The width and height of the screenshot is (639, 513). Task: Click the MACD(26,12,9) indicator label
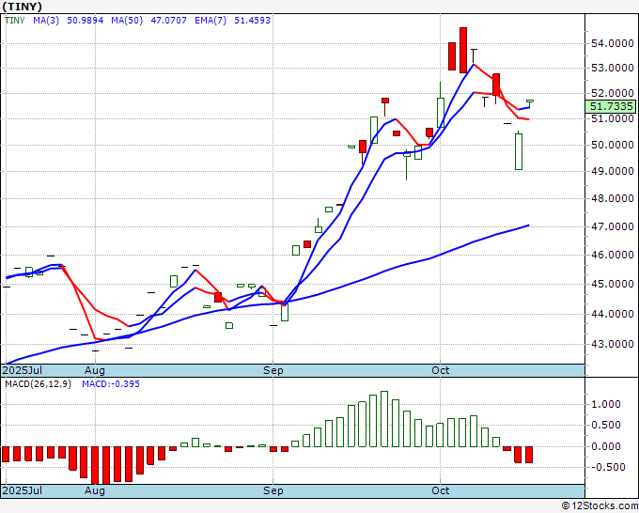(38, 384)
